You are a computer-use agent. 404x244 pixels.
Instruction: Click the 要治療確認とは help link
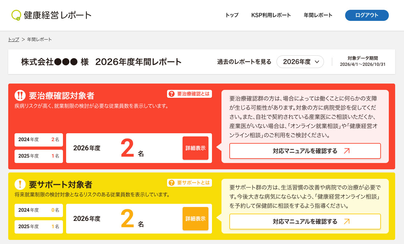(x=189, y=94)
